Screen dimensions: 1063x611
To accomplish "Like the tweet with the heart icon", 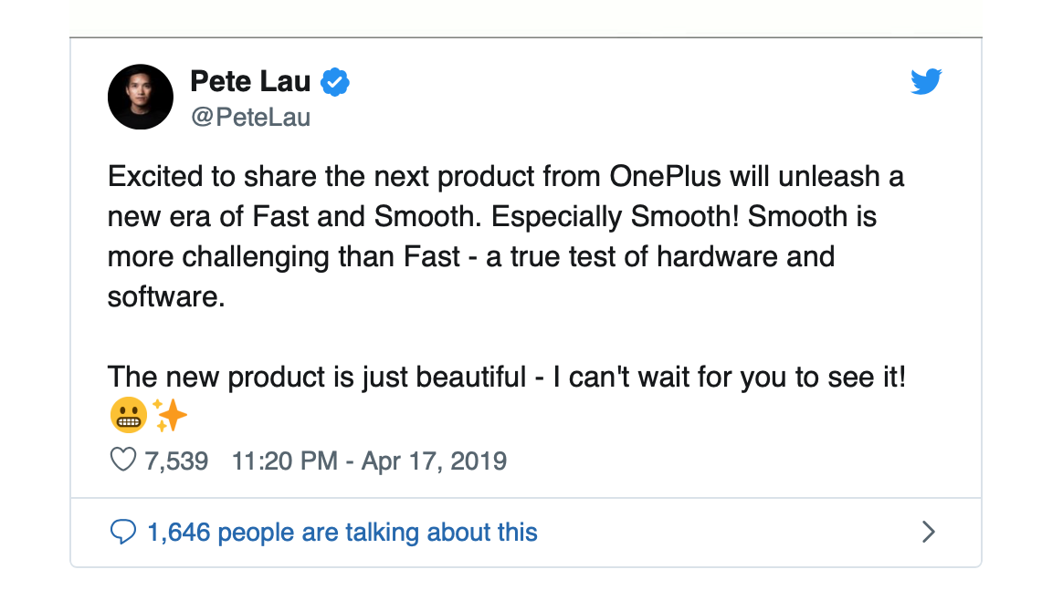I will 122,461.
